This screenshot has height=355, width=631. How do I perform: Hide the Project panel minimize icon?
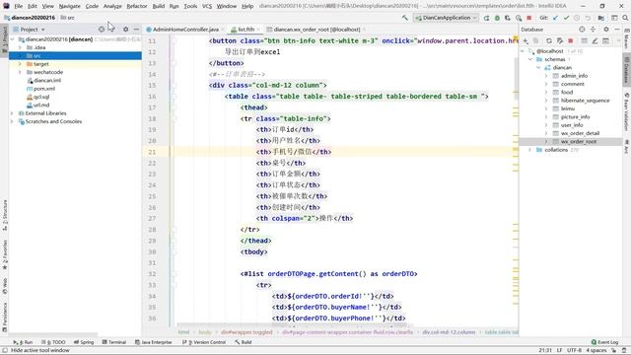pos(136,29)
